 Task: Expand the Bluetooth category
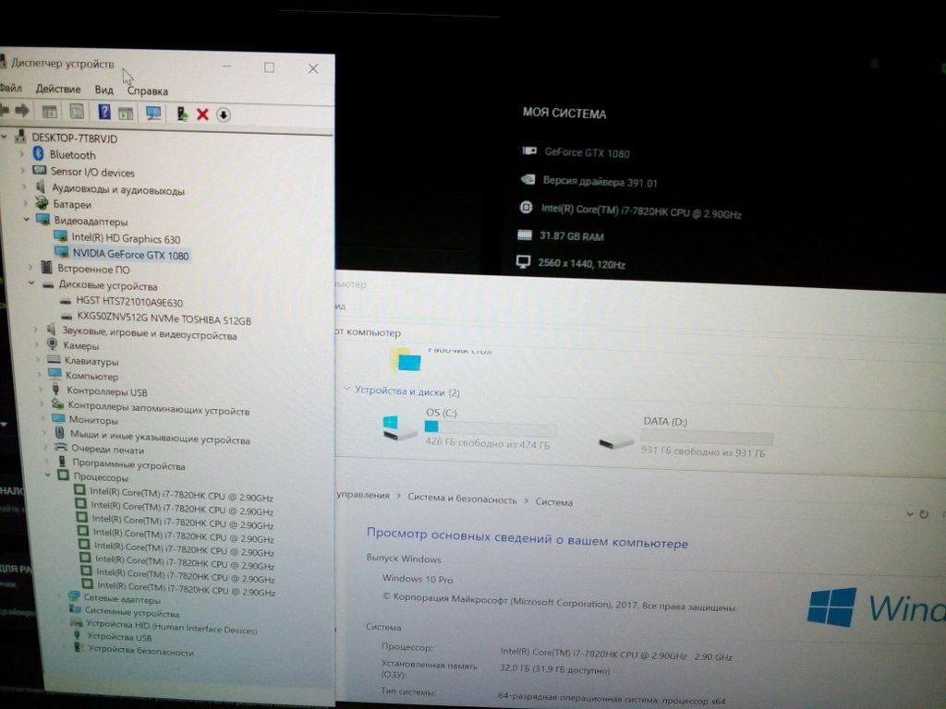click(23, 154)
